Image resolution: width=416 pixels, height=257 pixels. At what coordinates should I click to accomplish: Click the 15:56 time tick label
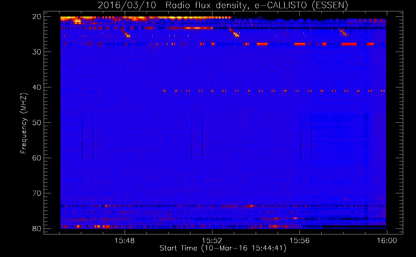(300, 241)
